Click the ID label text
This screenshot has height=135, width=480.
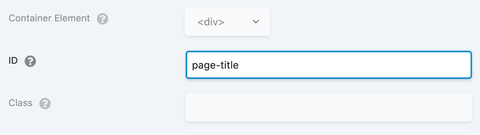point(13,61)
